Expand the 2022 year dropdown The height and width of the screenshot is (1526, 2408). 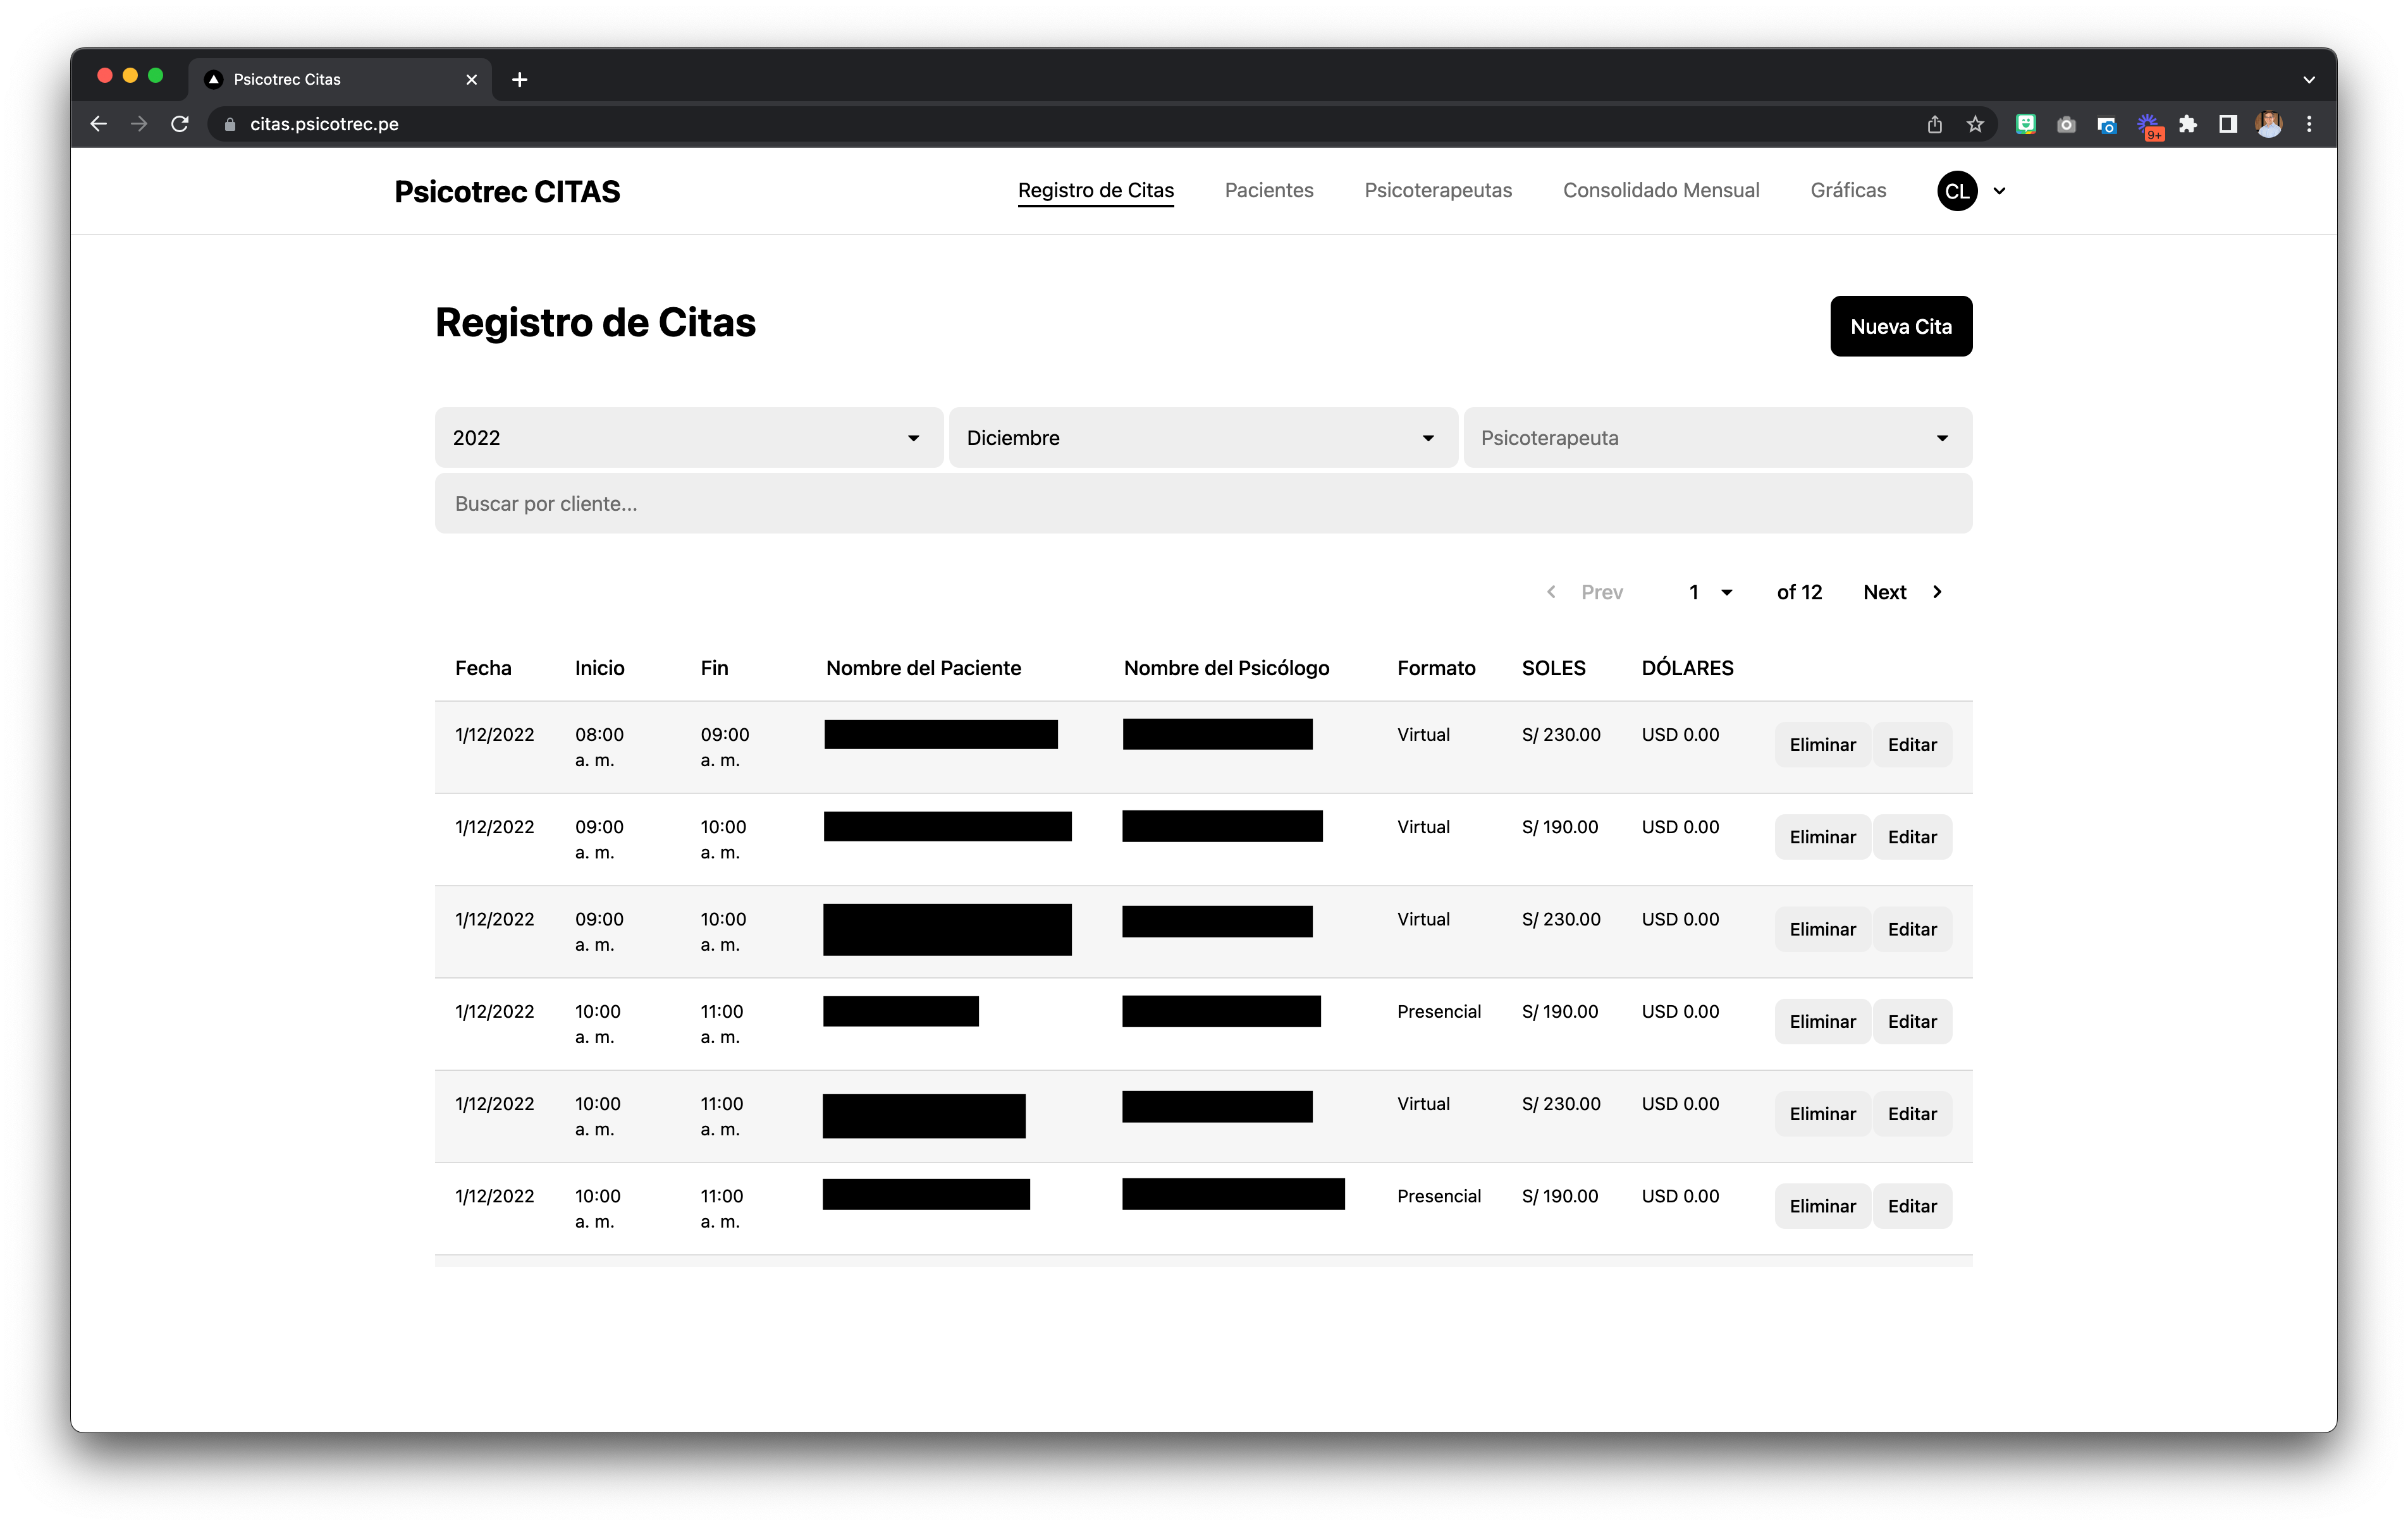(688, 438)
